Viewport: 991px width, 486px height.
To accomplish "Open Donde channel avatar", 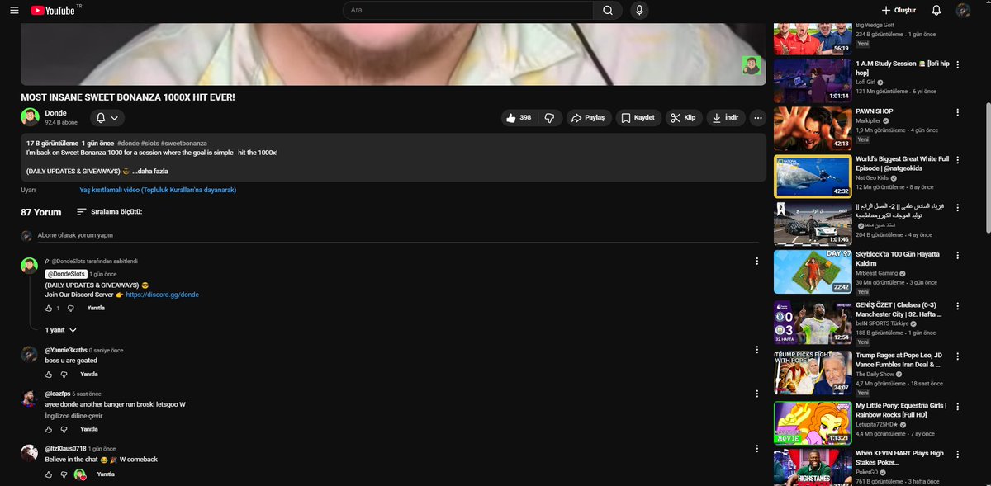I will pos(30,117).
